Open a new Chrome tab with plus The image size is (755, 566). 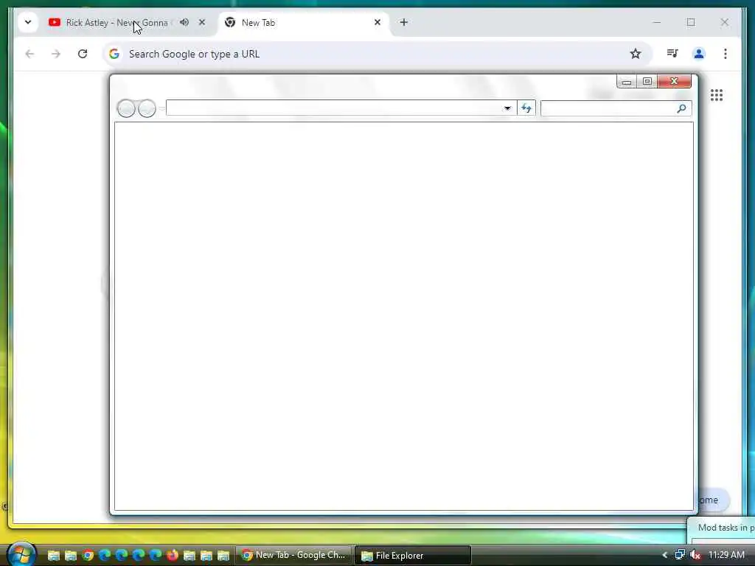404,22
